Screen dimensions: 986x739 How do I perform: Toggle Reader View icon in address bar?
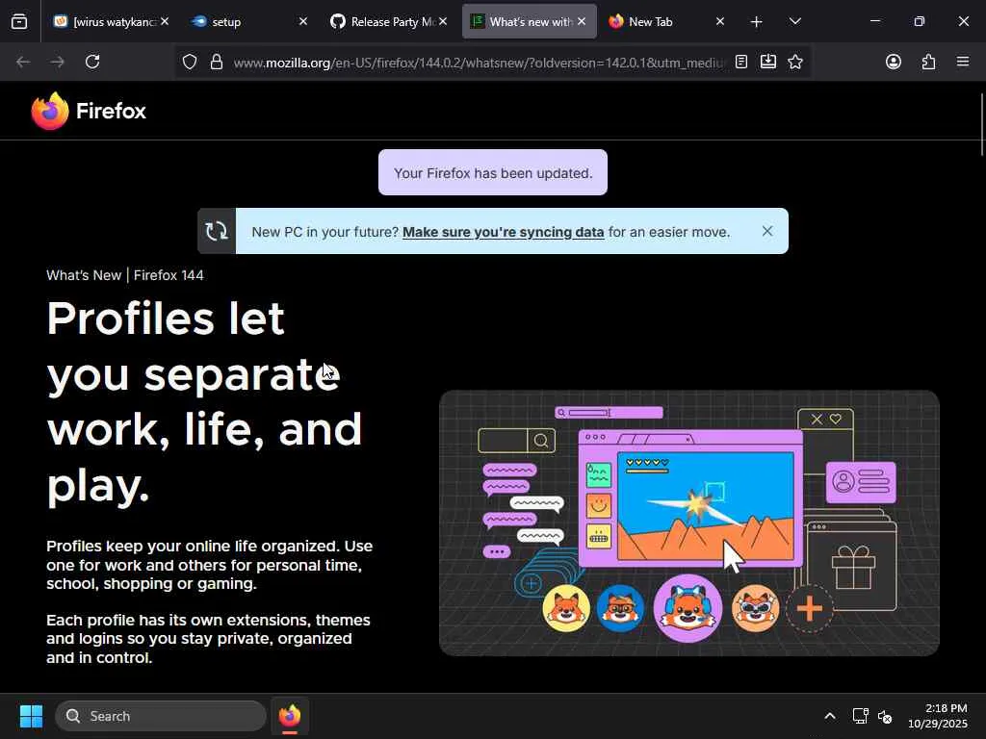741,62
